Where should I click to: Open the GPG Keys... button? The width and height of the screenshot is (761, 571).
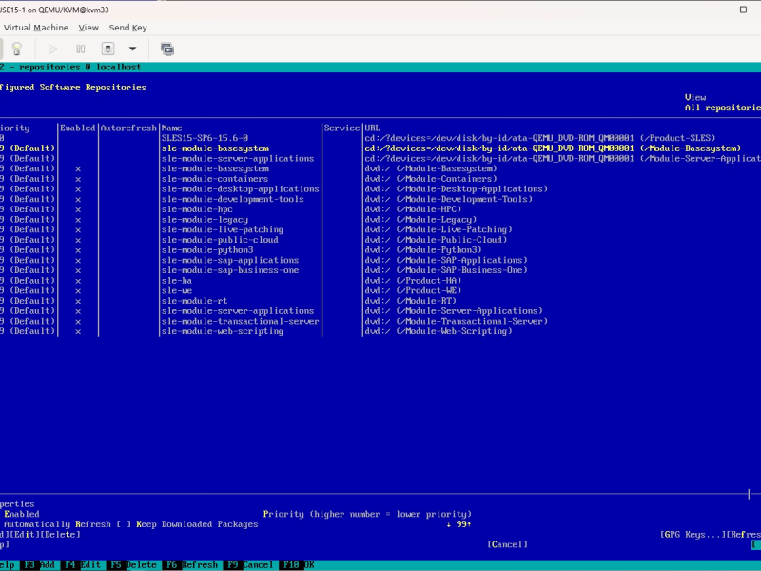coord(693,535)
